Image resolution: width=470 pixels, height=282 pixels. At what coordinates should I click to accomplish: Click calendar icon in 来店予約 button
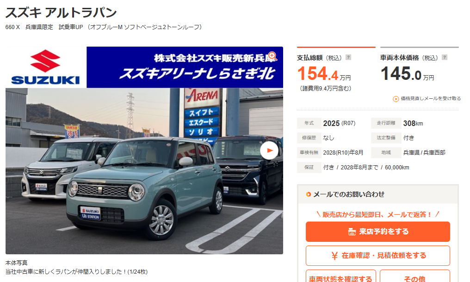352,232
